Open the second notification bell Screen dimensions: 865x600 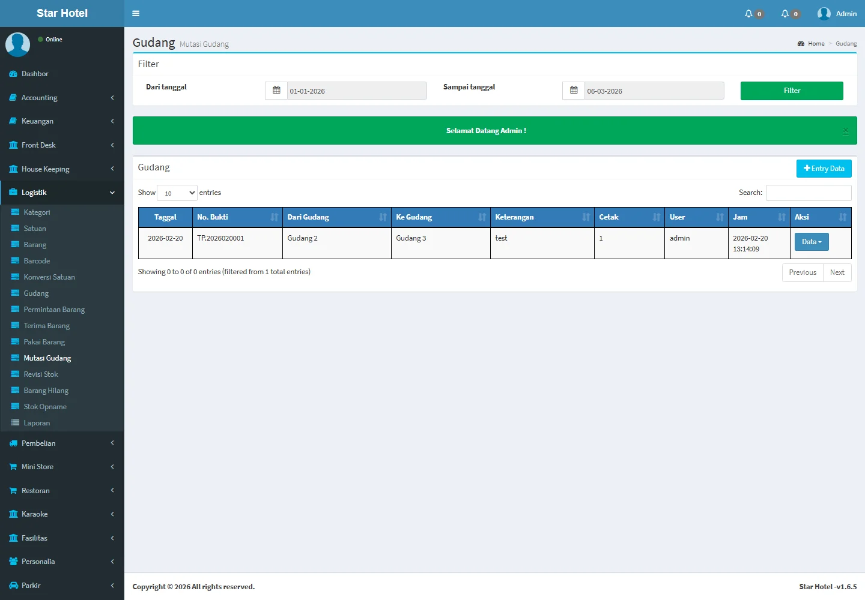785,14
